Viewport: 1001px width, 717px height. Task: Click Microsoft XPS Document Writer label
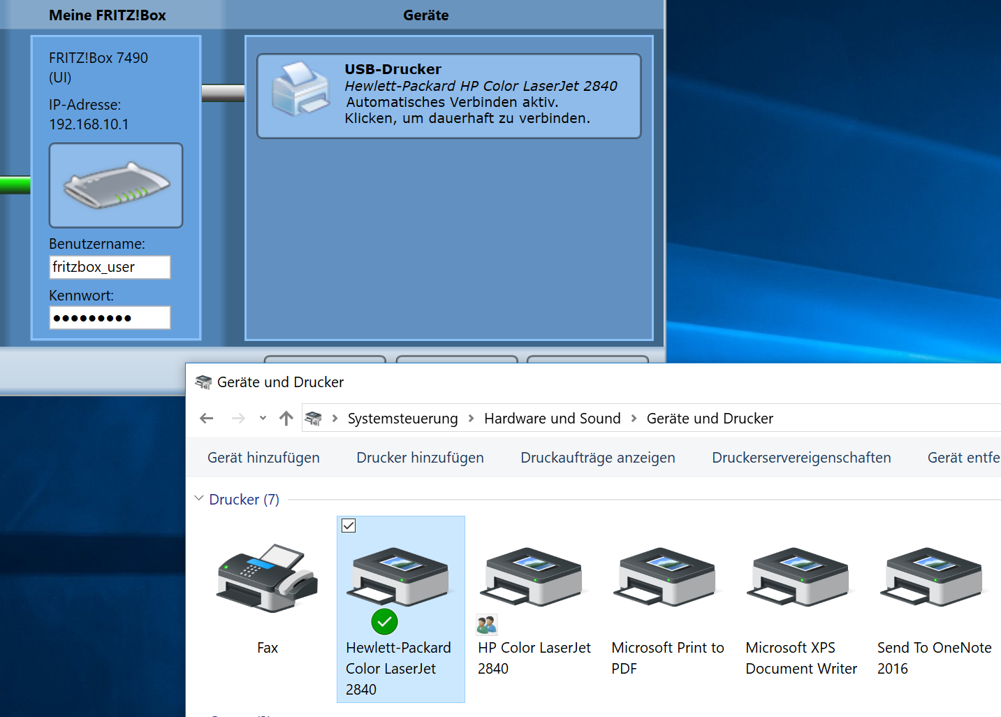pos(801,658)
